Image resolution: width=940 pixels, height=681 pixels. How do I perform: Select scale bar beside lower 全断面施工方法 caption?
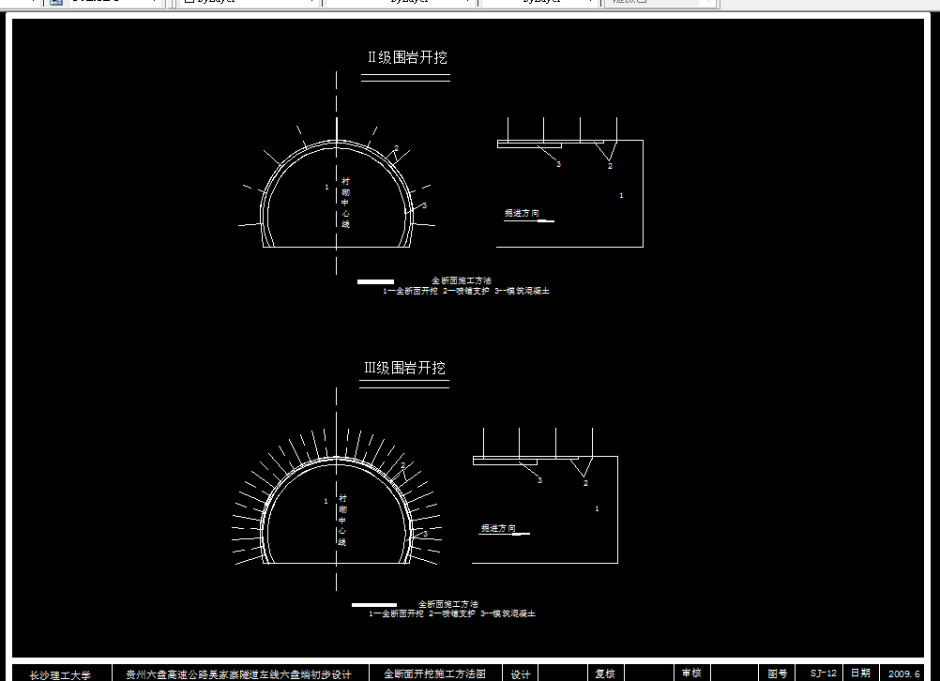click(x=374, y=605)
